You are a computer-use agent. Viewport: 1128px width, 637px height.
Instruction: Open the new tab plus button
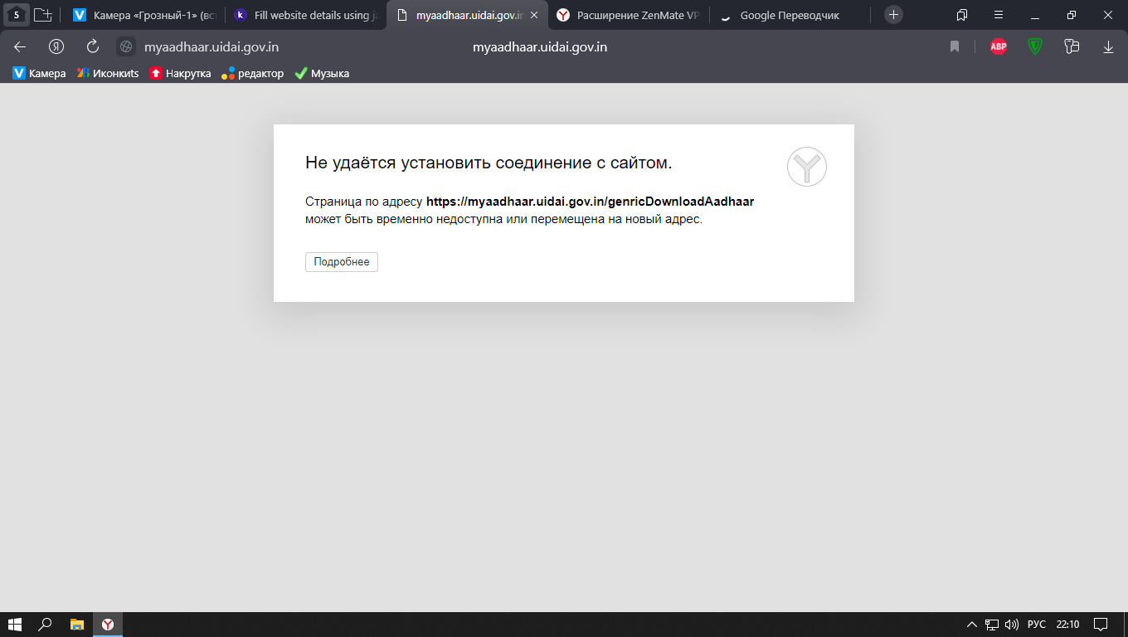(893, 15)
